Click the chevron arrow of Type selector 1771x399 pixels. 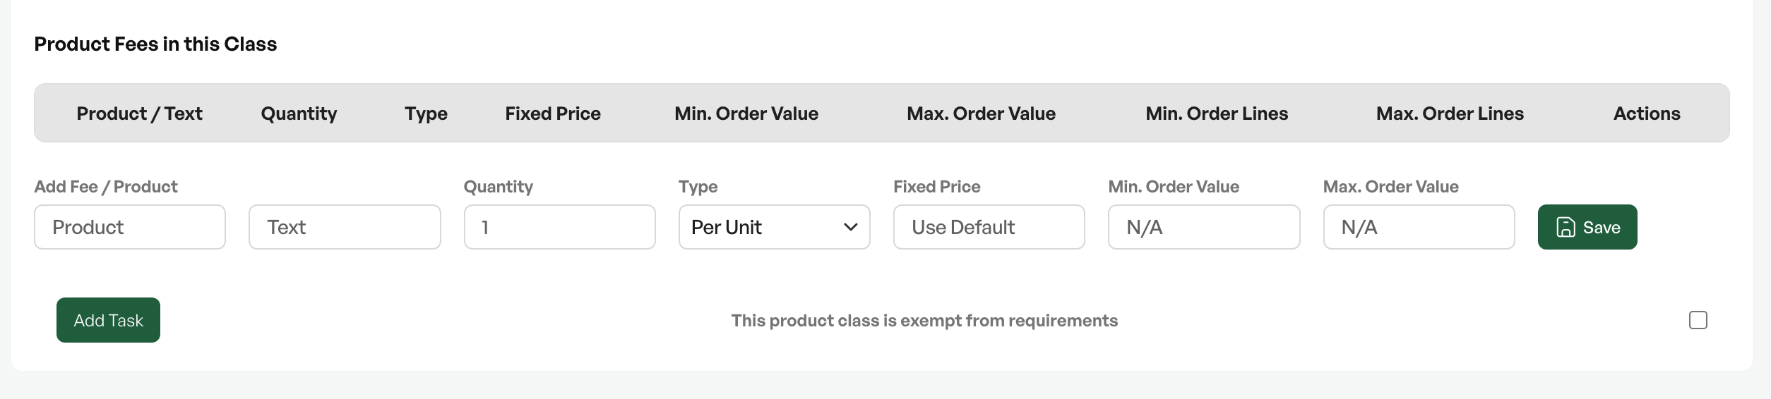tap(850, 227)
